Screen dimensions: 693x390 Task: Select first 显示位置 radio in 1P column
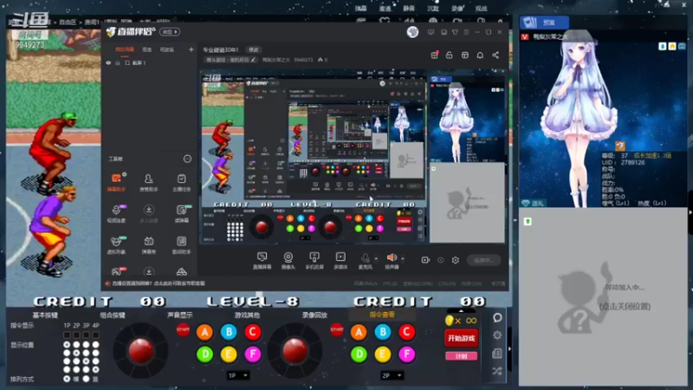pyautogui.click(x=67, y=344)
